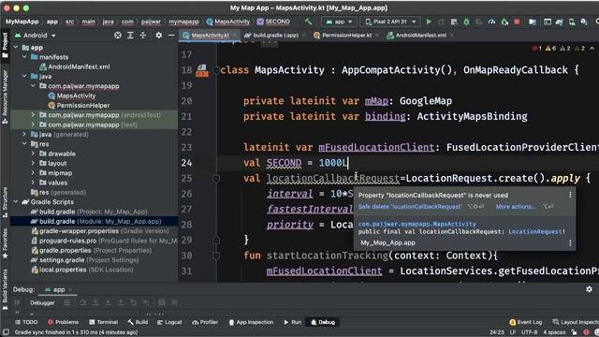The height and width of the screenshot is (337, 599).
Task: Select PermissionHelper in project tree
Action: pyautogui.click(x=79, y=106)
